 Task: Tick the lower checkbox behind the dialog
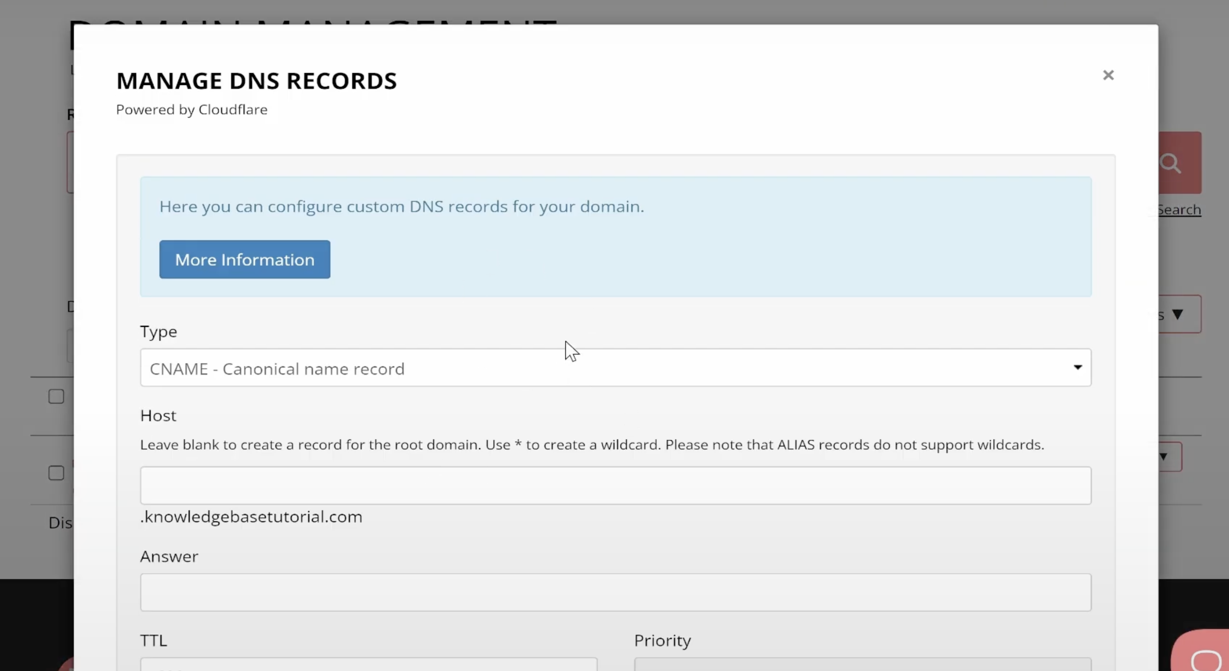pos(56,473)
